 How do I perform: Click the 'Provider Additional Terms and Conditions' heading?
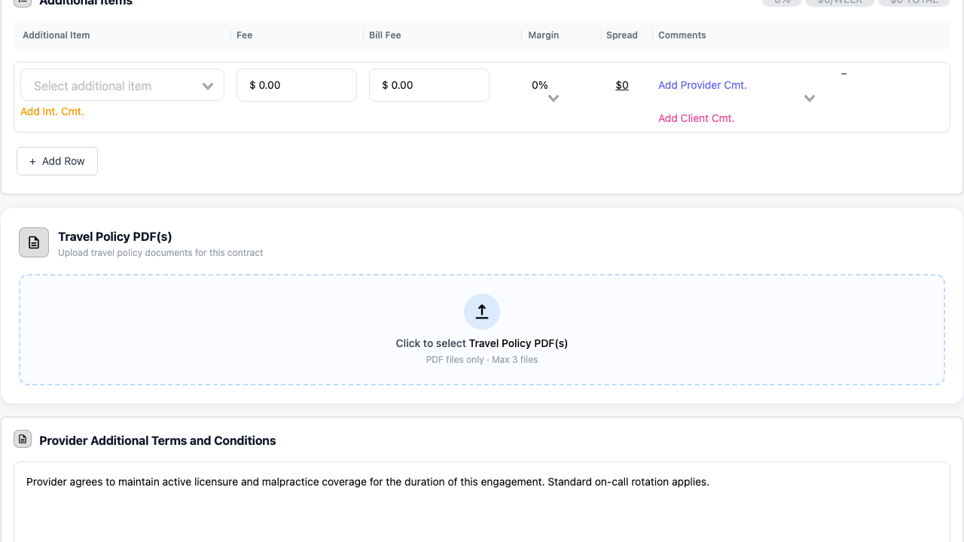[157, 440]
